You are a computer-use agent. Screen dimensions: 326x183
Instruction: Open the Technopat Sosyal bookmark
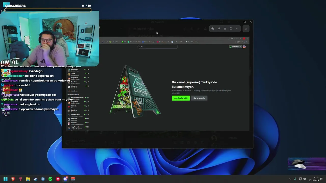pos(115,42)
